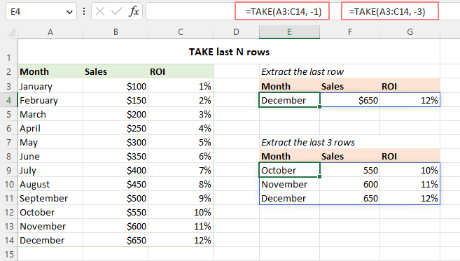Select October cell in column A
460x261 pixels.
pyautogui.click(x=50, y=212)
